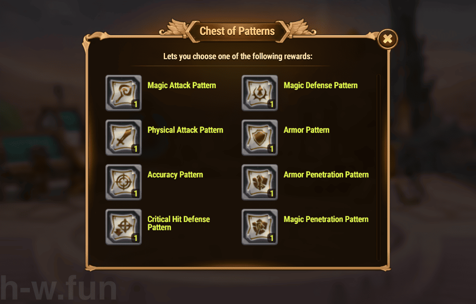Click the Magic Penetration Pattern label
The width and height of the screenshot is (476, 304).
[x=326, y=219]
